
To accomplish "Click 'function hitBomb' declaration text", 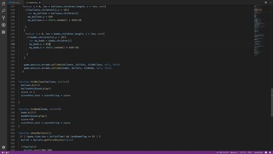I will pyautogui.click(x=40, y=109).
